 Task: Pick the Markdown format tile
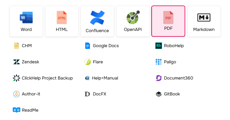(204, 21)
